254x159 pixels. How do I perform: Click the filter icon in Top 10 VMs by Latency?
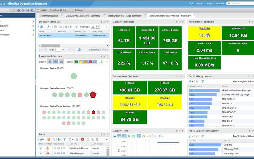coord(203,82)
